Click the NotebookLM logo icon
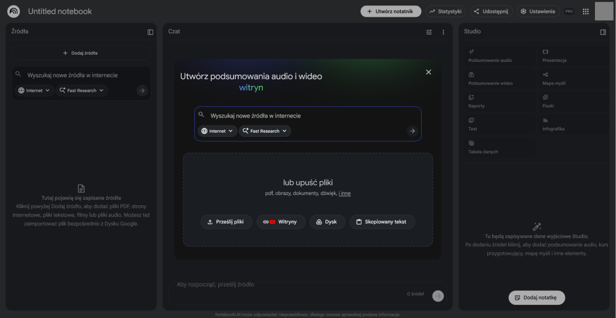 pos(13,11)
